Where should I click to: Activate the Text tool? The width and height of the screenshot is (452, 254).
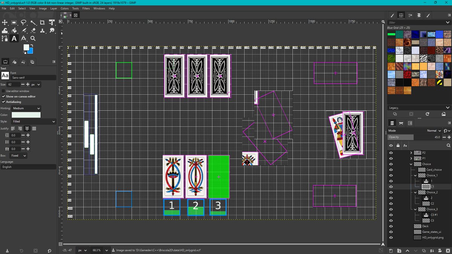[x=14, y=38]
